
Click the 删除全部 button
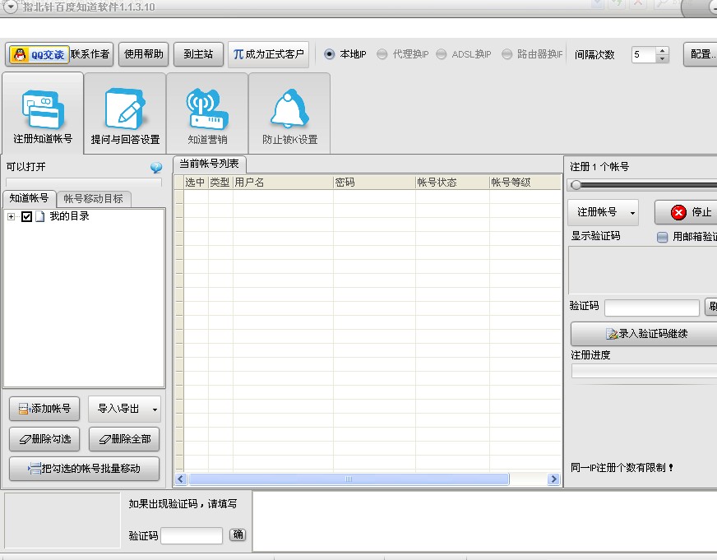124,439
